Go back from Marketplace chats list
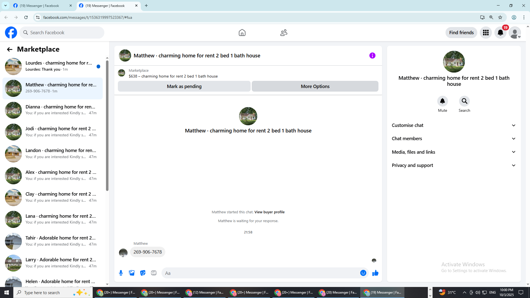The width and height of the screenshot is (530, 298). tap(10, 49)
